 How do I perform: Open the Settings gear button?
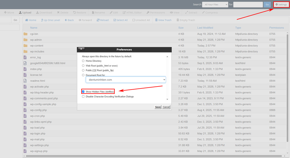click(281, 5)
